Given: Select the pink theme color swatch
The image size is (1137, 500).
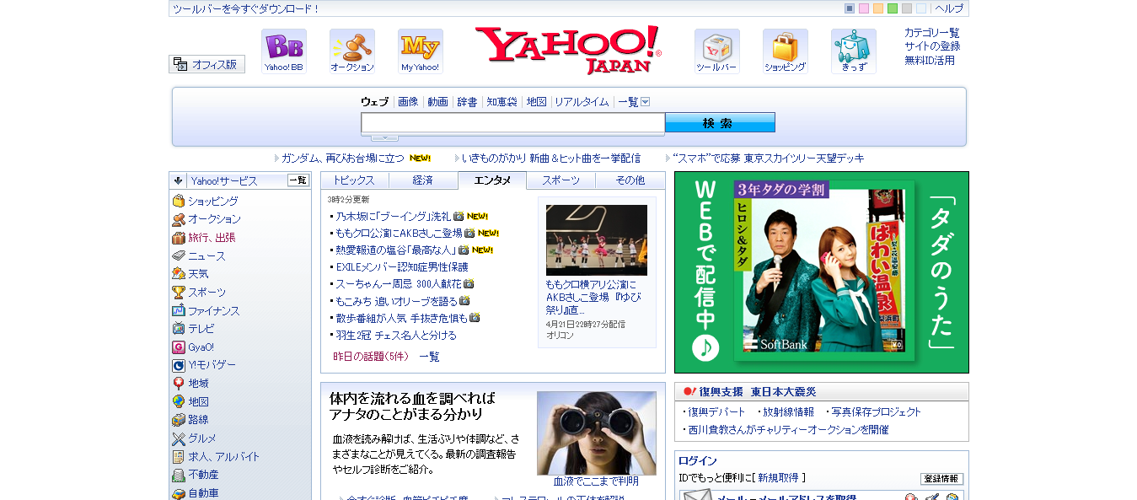Looking at the screenshot, I should (x=864, y=8).
